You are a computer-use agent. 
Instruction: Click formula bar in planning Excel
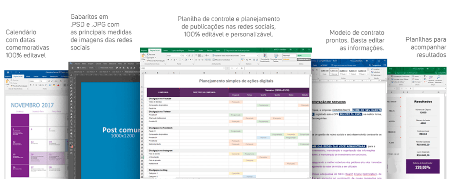coord(278,68)
